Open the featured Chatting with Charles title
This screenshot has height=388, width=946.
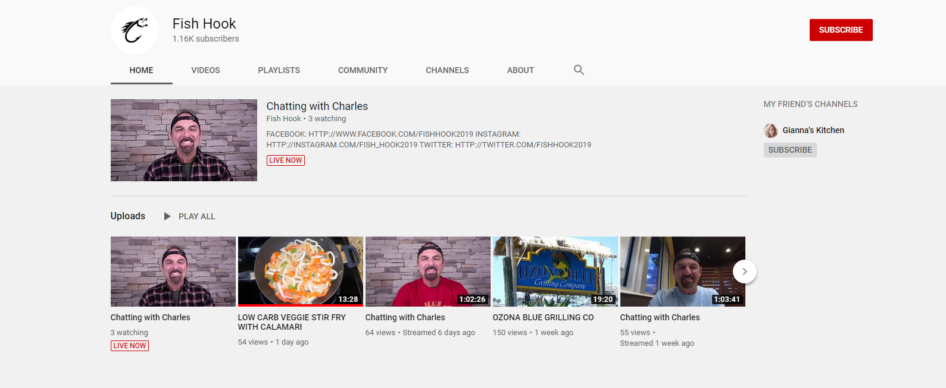[x=317, y=106]
